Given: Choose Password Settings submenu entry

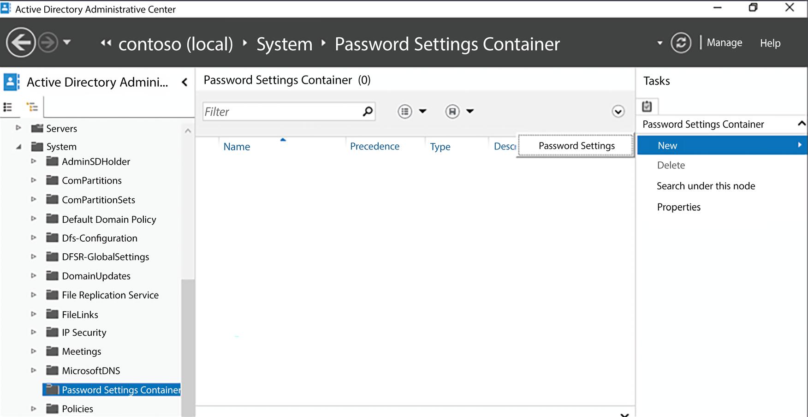Looking at the screenshot, I should (576, 146).
